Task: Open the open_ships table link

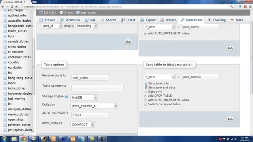Action: (16, 120)
